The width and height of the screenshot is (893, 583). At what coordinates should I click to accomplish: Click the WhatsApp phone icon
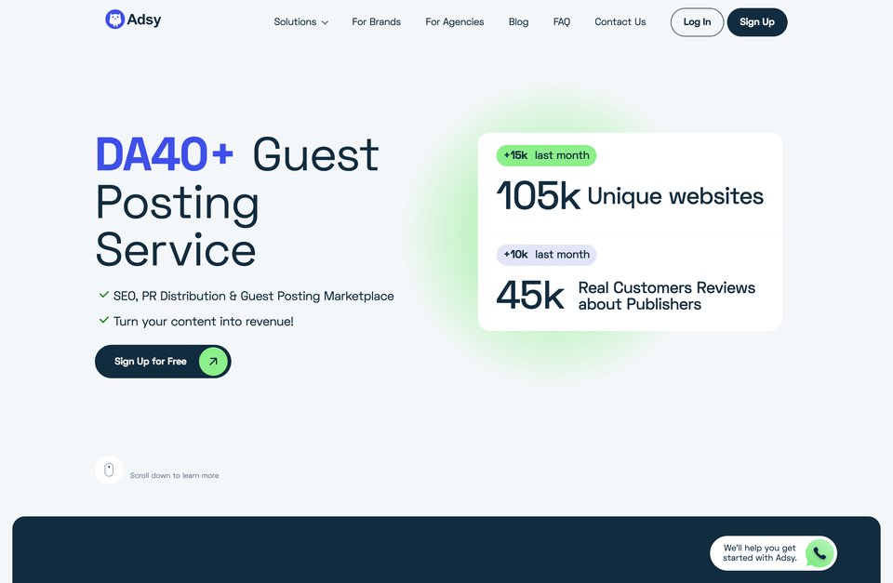pos(820,553)
